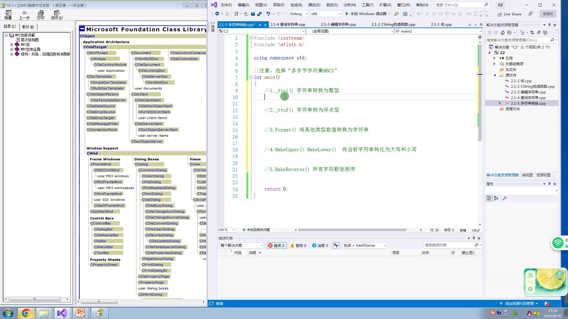The width and height of the screenshot is (568, 319).
Task: Click the pending changes filter clock icon
Action: (x=522, y=32)
